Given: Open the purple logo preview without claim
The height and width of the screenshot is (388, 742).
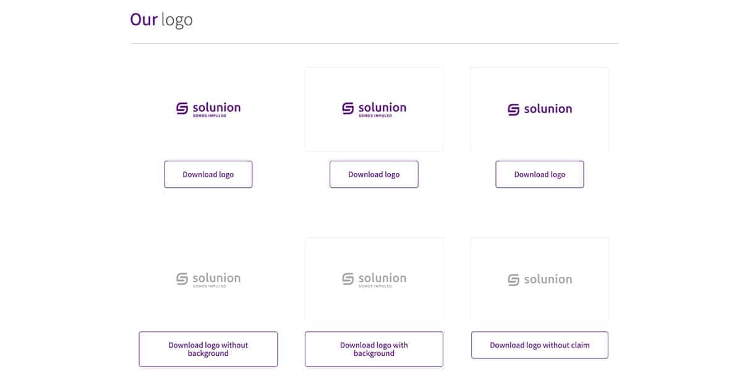Looking at the screenshot, I should (539, 109).
